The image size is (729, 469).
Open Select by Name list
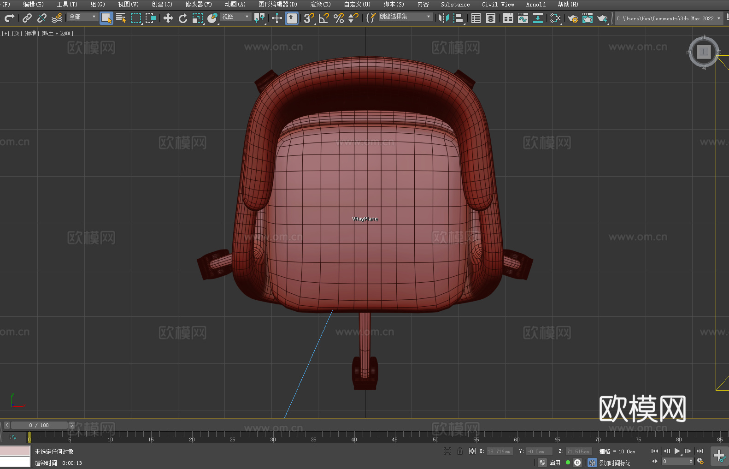pos(121,18)
